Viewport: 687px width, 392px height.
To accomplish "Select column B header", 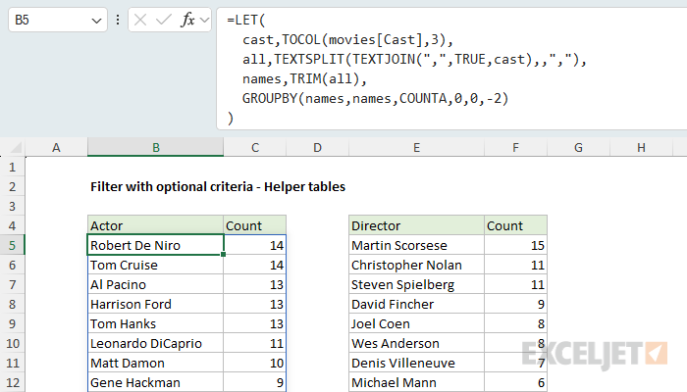I will tap(155, 147).
